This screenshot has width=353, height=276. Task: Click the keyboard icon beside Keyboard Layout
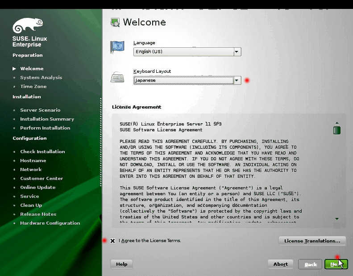pos(117,77)
